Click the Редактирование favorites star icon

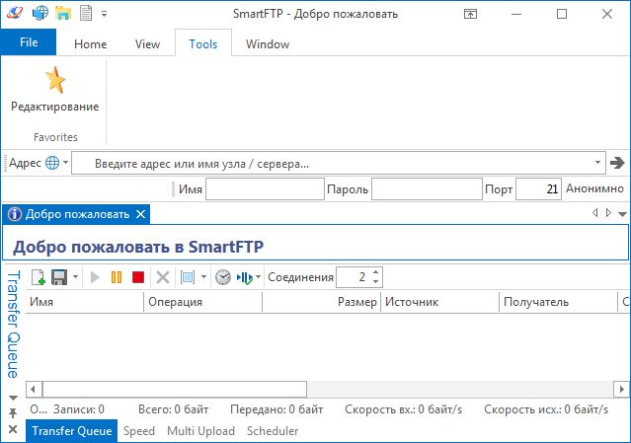click(x=54, y=81)
